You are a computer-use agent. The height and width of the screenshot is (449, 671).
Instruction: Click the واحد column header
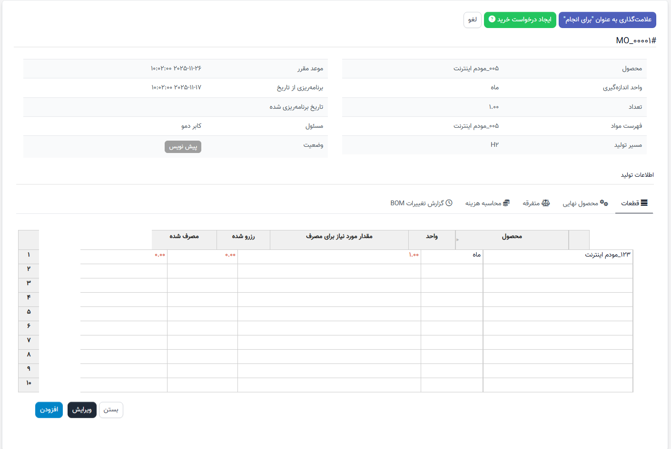pos(432,240)
